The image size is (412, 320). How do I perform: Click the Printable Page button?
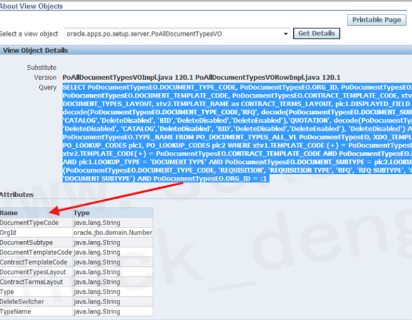(377, 20)
